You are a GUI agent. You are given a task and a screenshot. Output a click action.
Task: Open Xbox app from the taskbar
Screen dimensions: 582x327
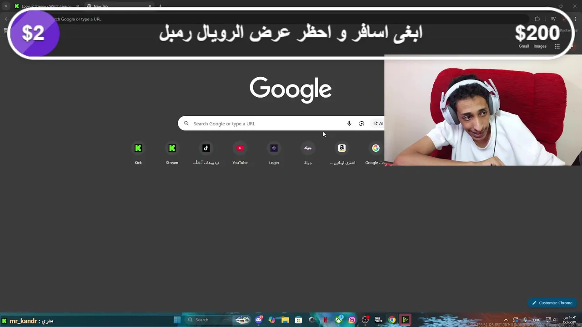[x=339, y=320]
